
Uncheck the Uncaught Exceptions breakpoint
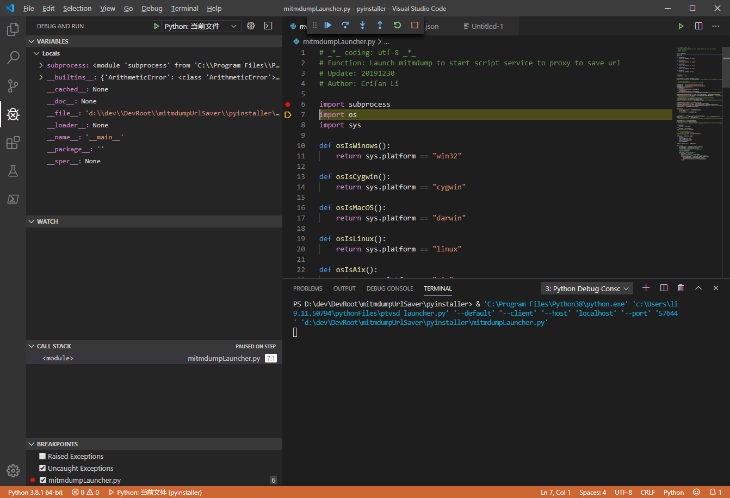[x=42, y=468]
